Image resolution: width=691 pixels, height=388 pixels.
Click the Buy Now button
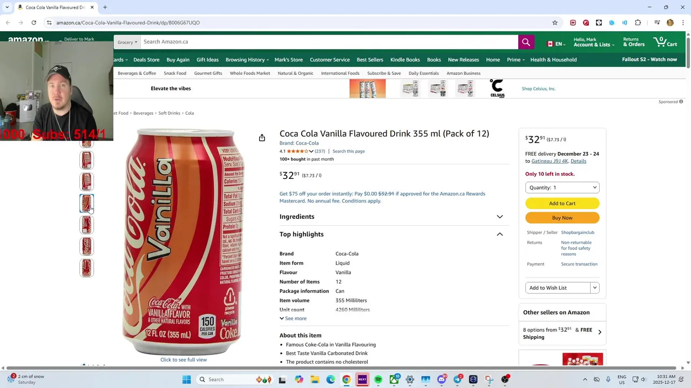pos(562,218)
